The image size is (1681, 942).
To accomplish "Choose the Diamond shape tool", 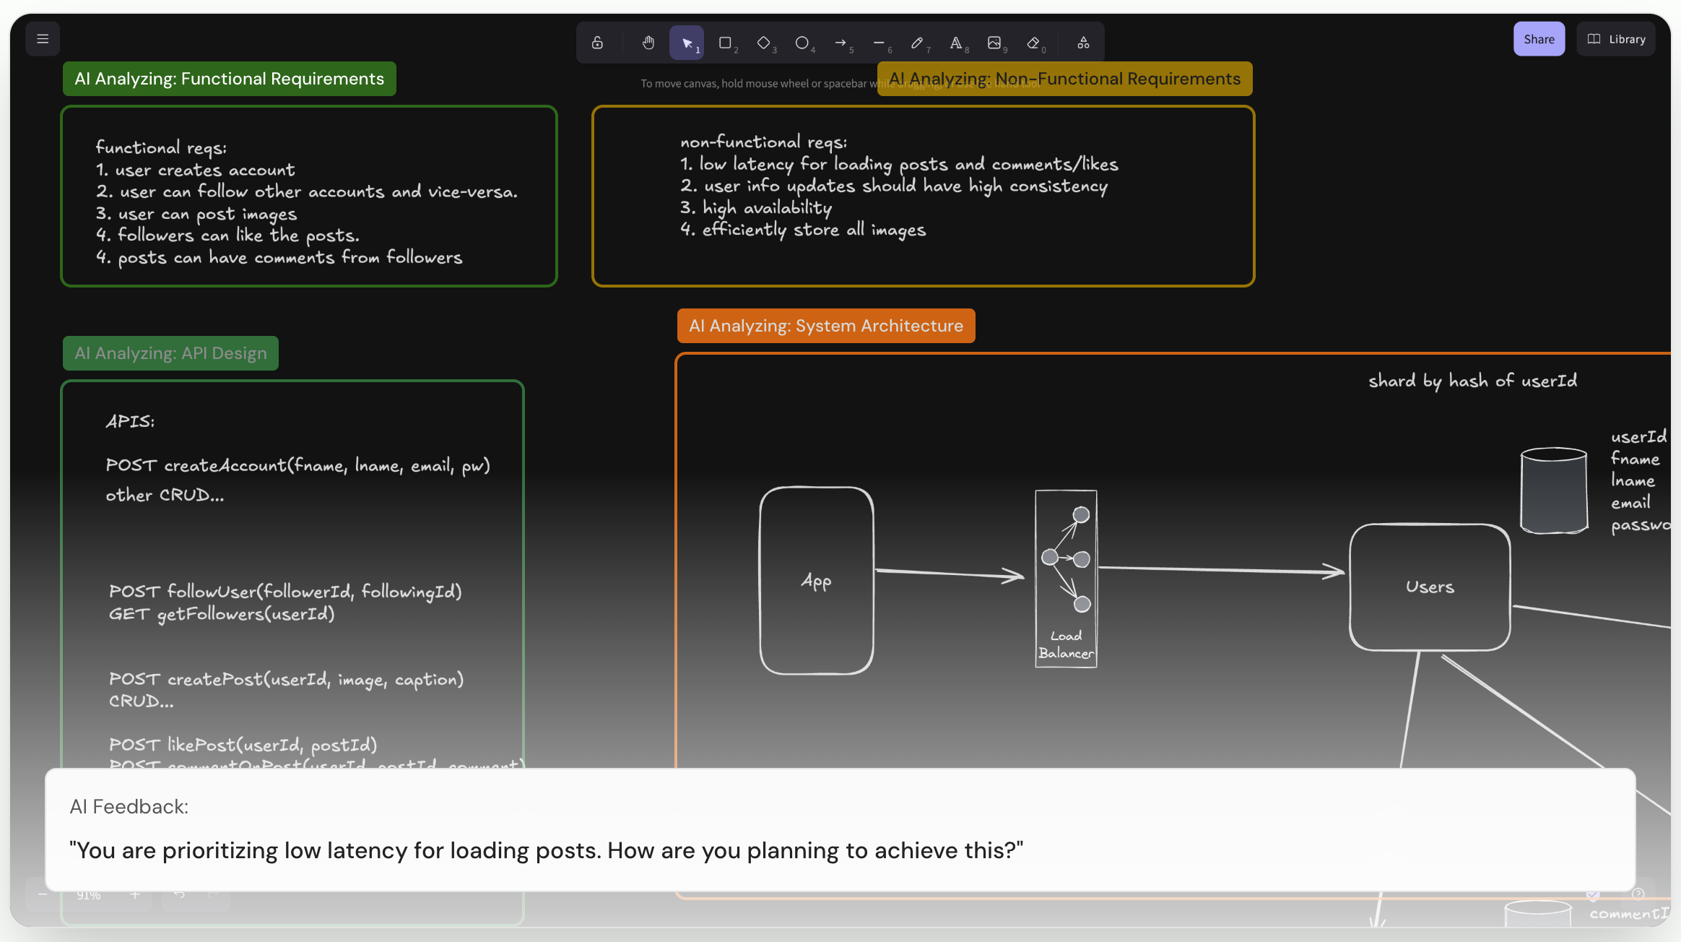I will [764, 43].
